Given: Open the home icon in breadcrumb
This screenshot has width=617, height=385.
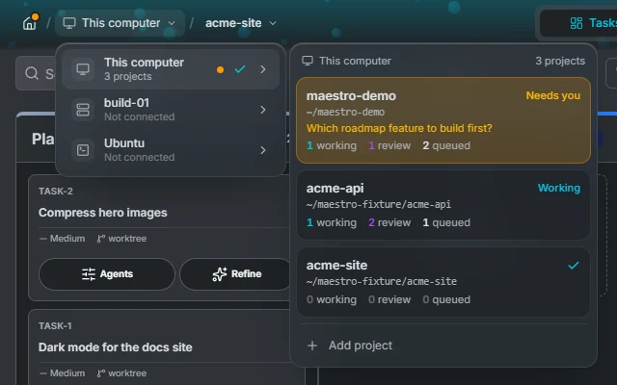Looking at the screenshot, I should (x=30, y=23).
